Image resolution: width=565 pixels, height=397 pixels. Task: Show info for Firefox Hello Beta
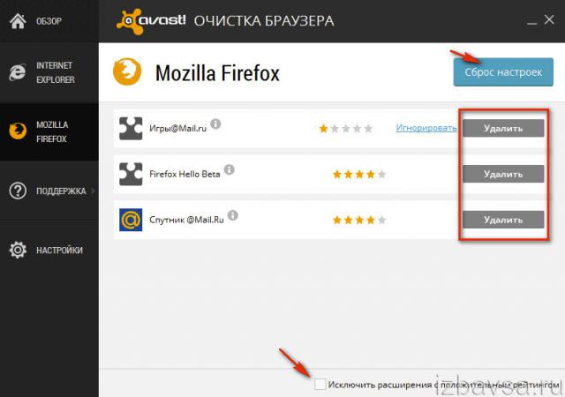pos(230,169)
